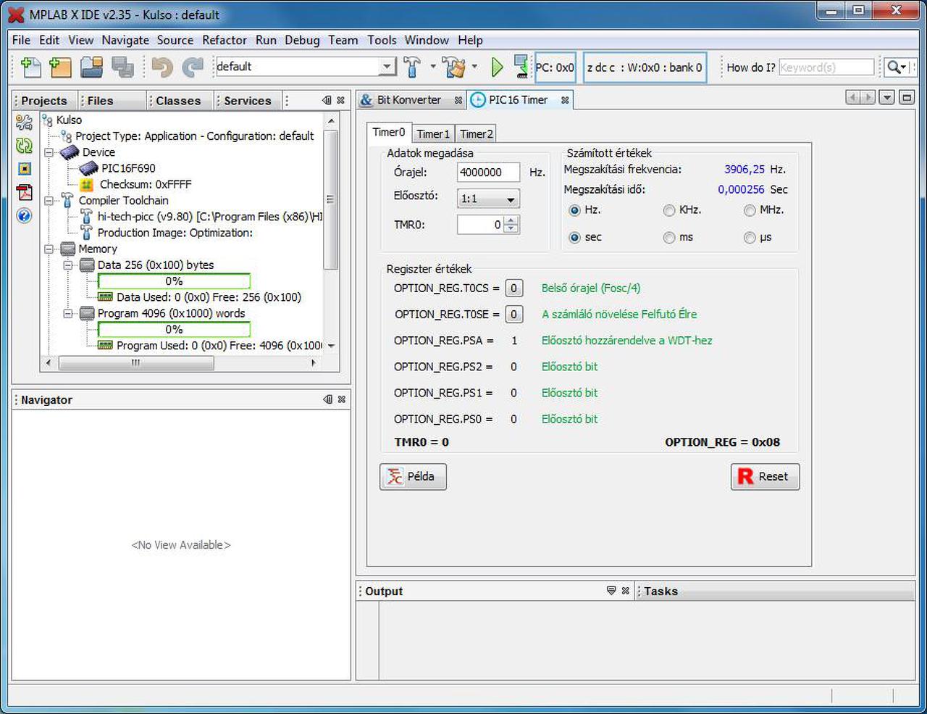Switch to the Timer2 tab
Screen dimensions: 927x714
pyautogui.click(x=477, y=134)
